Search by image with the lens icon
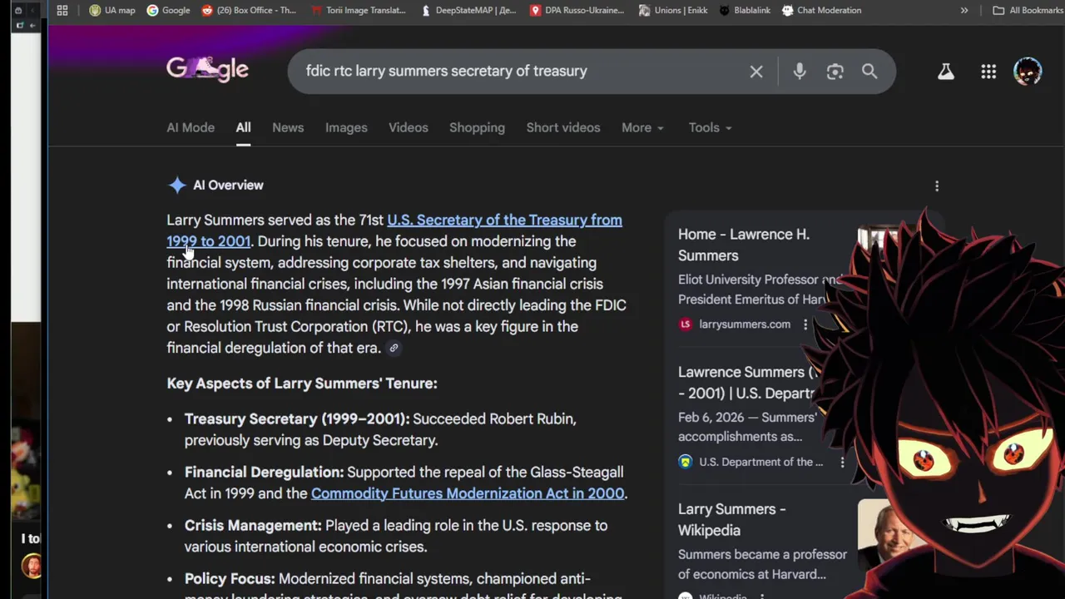Screen dimensions: 1065x599 tap(835, 72)
